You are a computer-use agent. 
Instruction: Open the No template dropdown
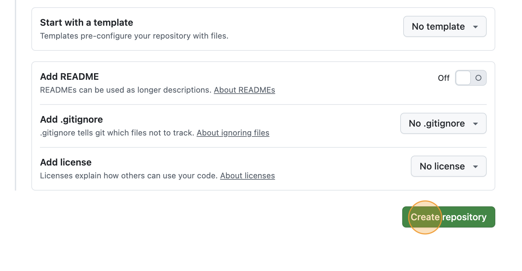click(444, 27)
